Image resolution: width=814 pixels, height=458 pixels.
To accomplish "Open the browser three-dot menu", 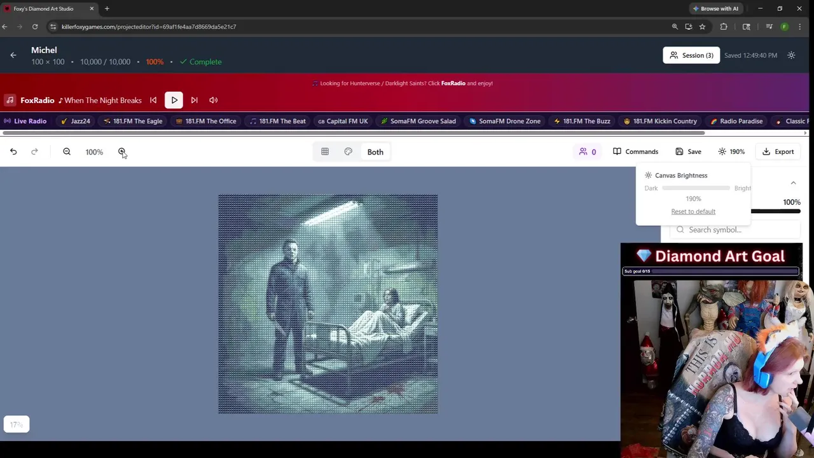I will pyautogui.click(x=799, y=27).
